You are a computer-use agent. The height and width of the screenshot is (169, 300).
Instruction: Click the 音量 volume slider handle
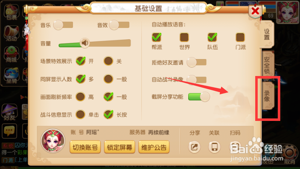(85, 43)
